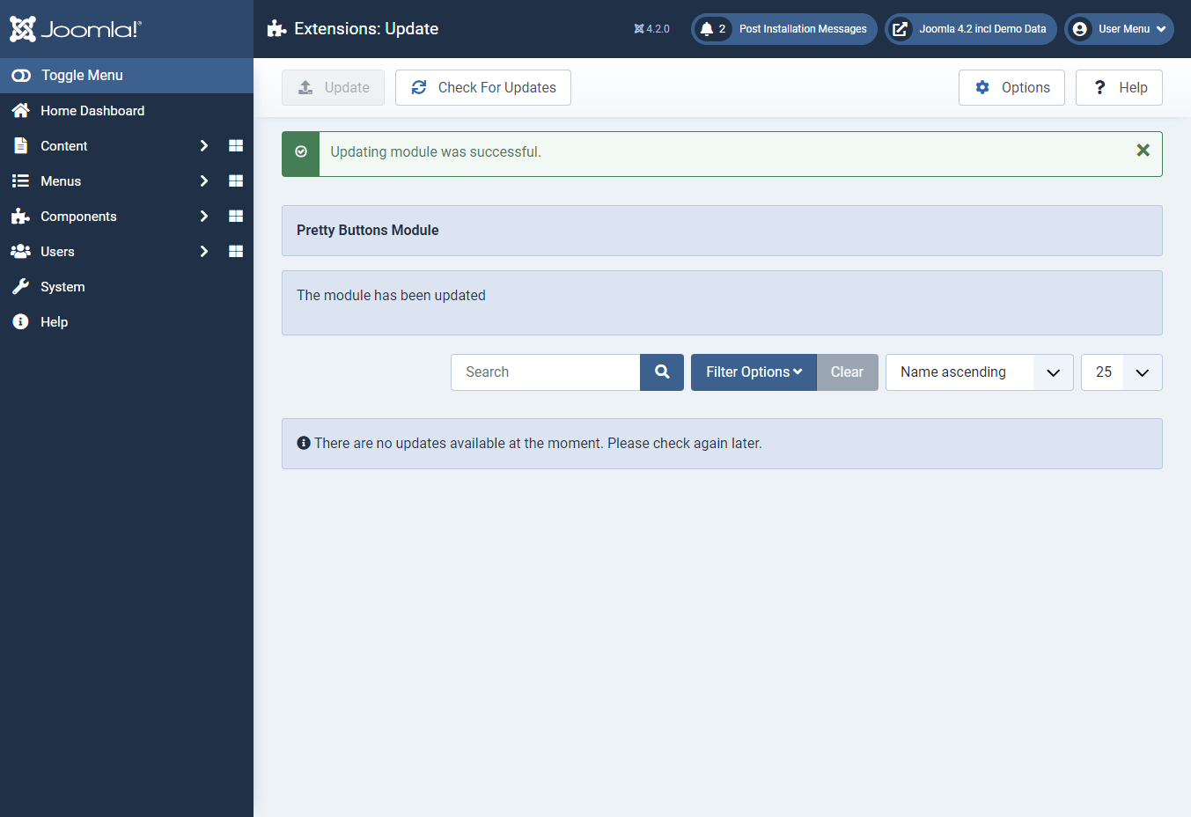This screenshot has width=1191, height=817.
Task: Open Joomla 4.2 incl Demo Data site
Action: (970, 28)
